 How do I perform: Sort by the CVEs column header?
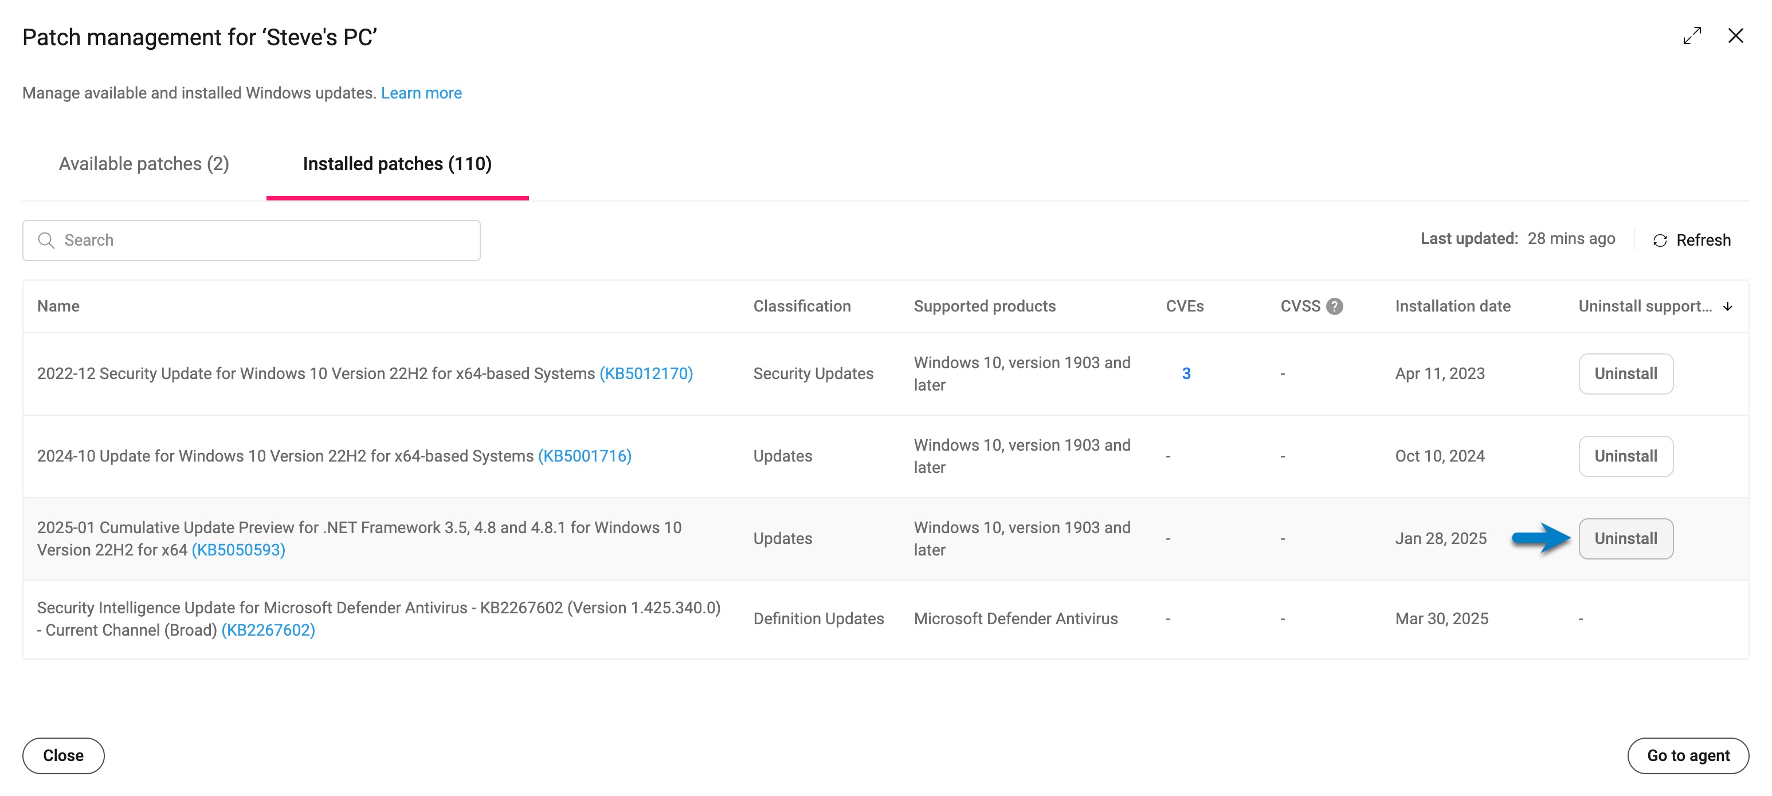[x=1184, y=306]
